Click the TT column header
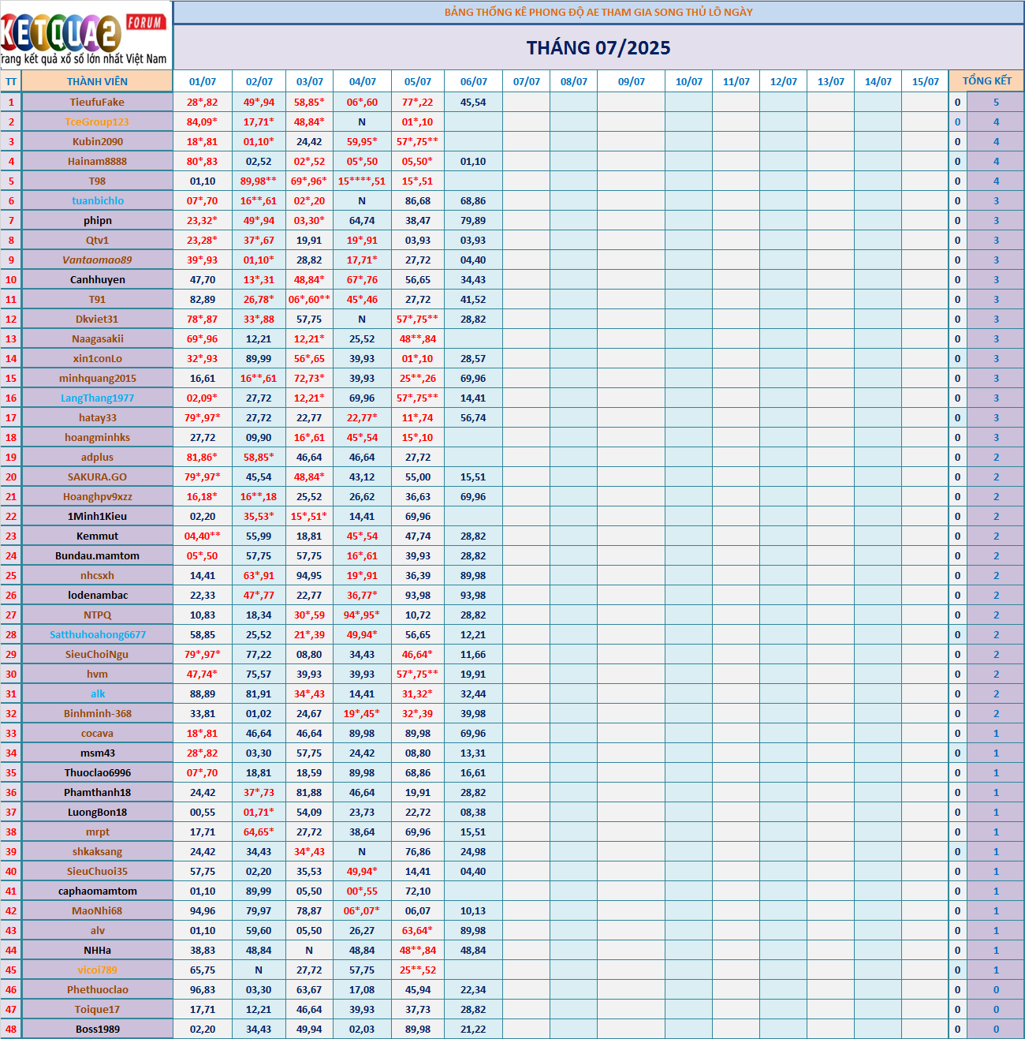 coord(11,81)
